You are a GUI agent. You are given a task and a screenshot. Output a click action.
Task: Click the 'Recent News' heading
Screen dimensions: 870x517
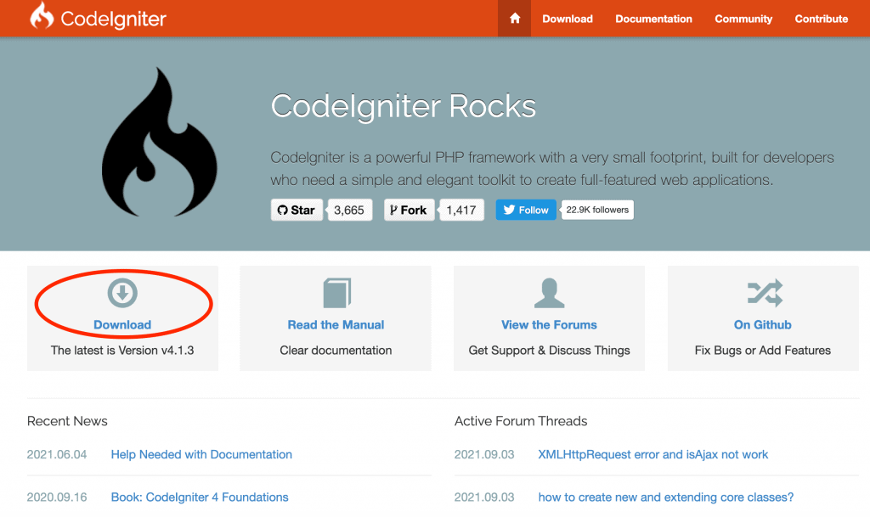(67, 421)
